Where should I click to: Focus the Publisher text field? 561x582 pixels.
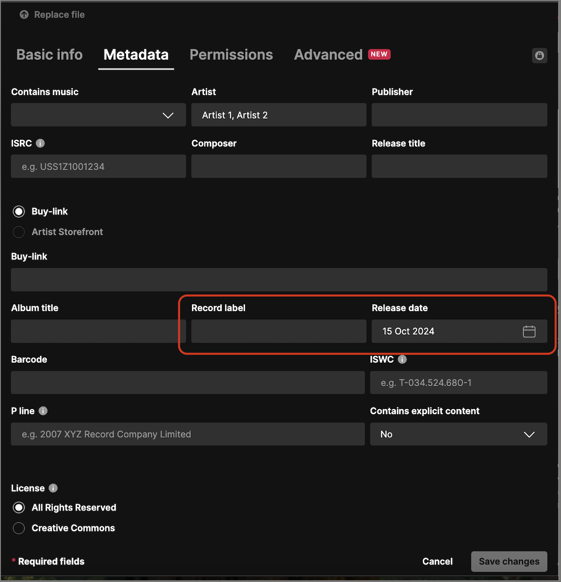point(459,115)
